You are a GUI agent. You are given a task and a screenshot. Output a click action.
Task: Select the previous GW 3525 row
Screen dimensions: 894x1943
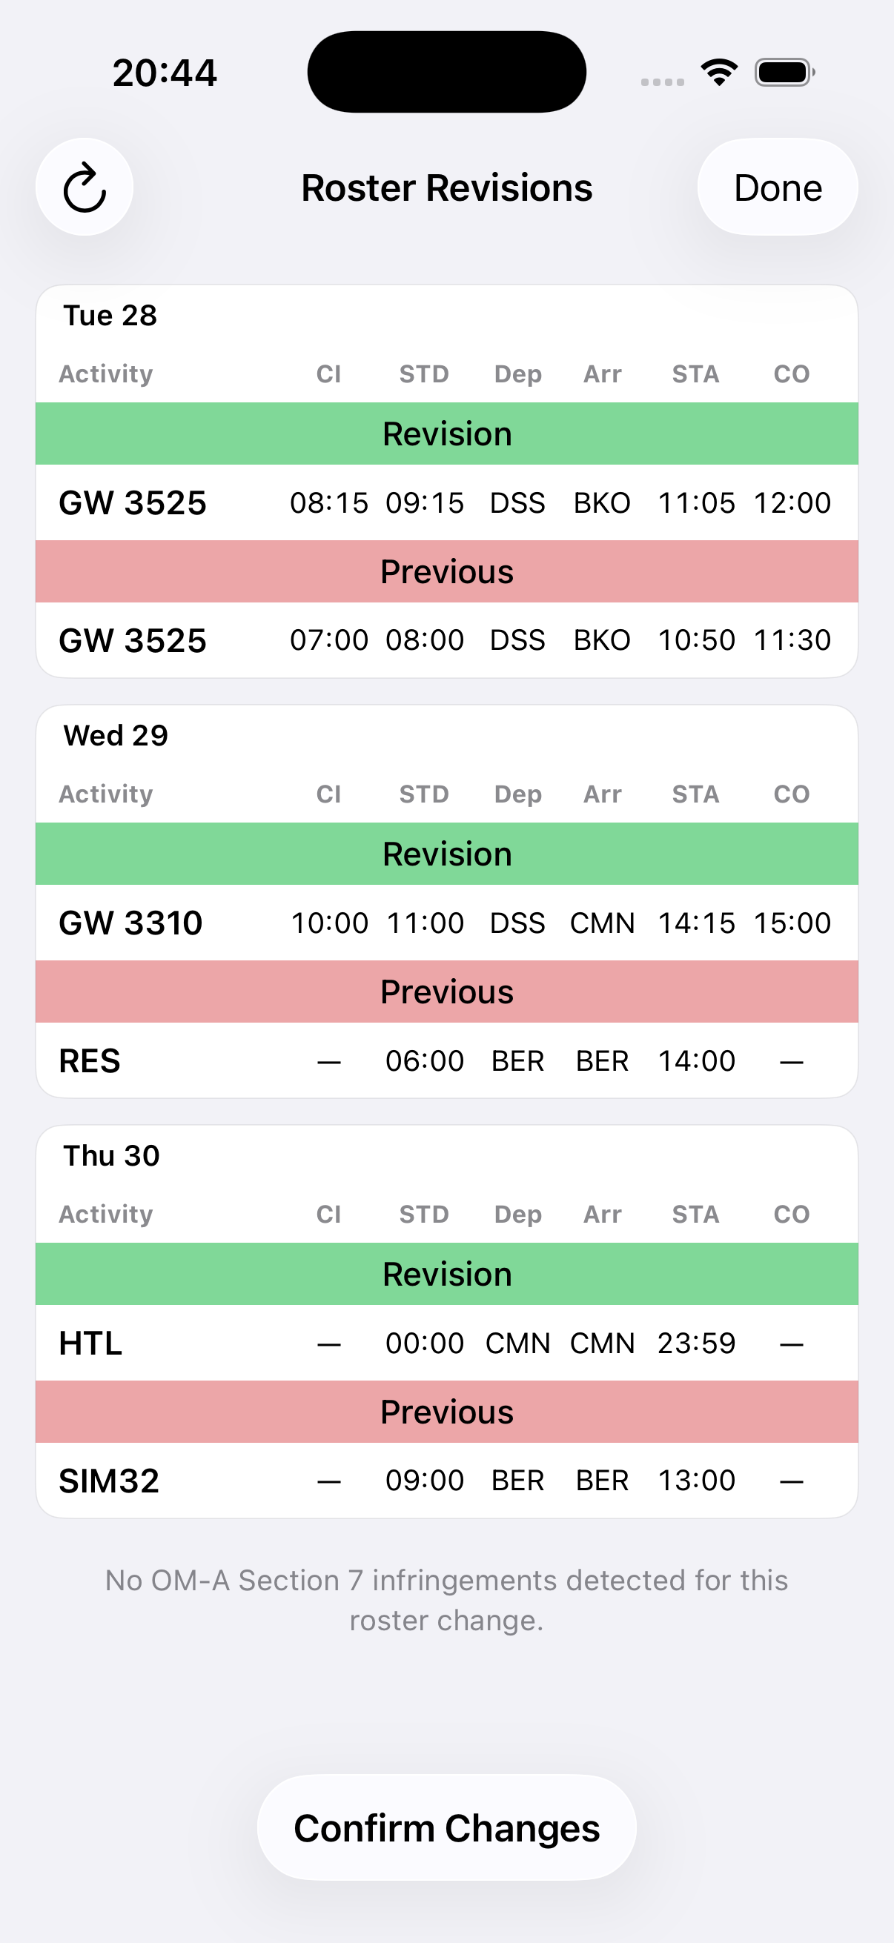coord(446,640)
